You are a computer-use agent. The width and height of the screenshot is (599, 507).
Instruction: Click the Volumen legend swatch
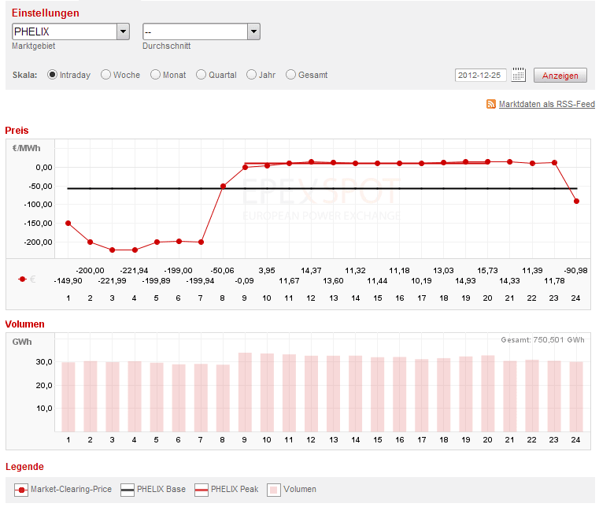(274, 490)
